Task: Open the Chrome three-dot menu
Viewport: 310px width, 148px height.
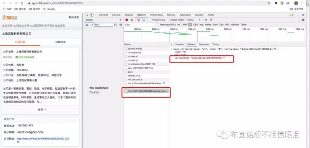Action: [x=302, y=3]
